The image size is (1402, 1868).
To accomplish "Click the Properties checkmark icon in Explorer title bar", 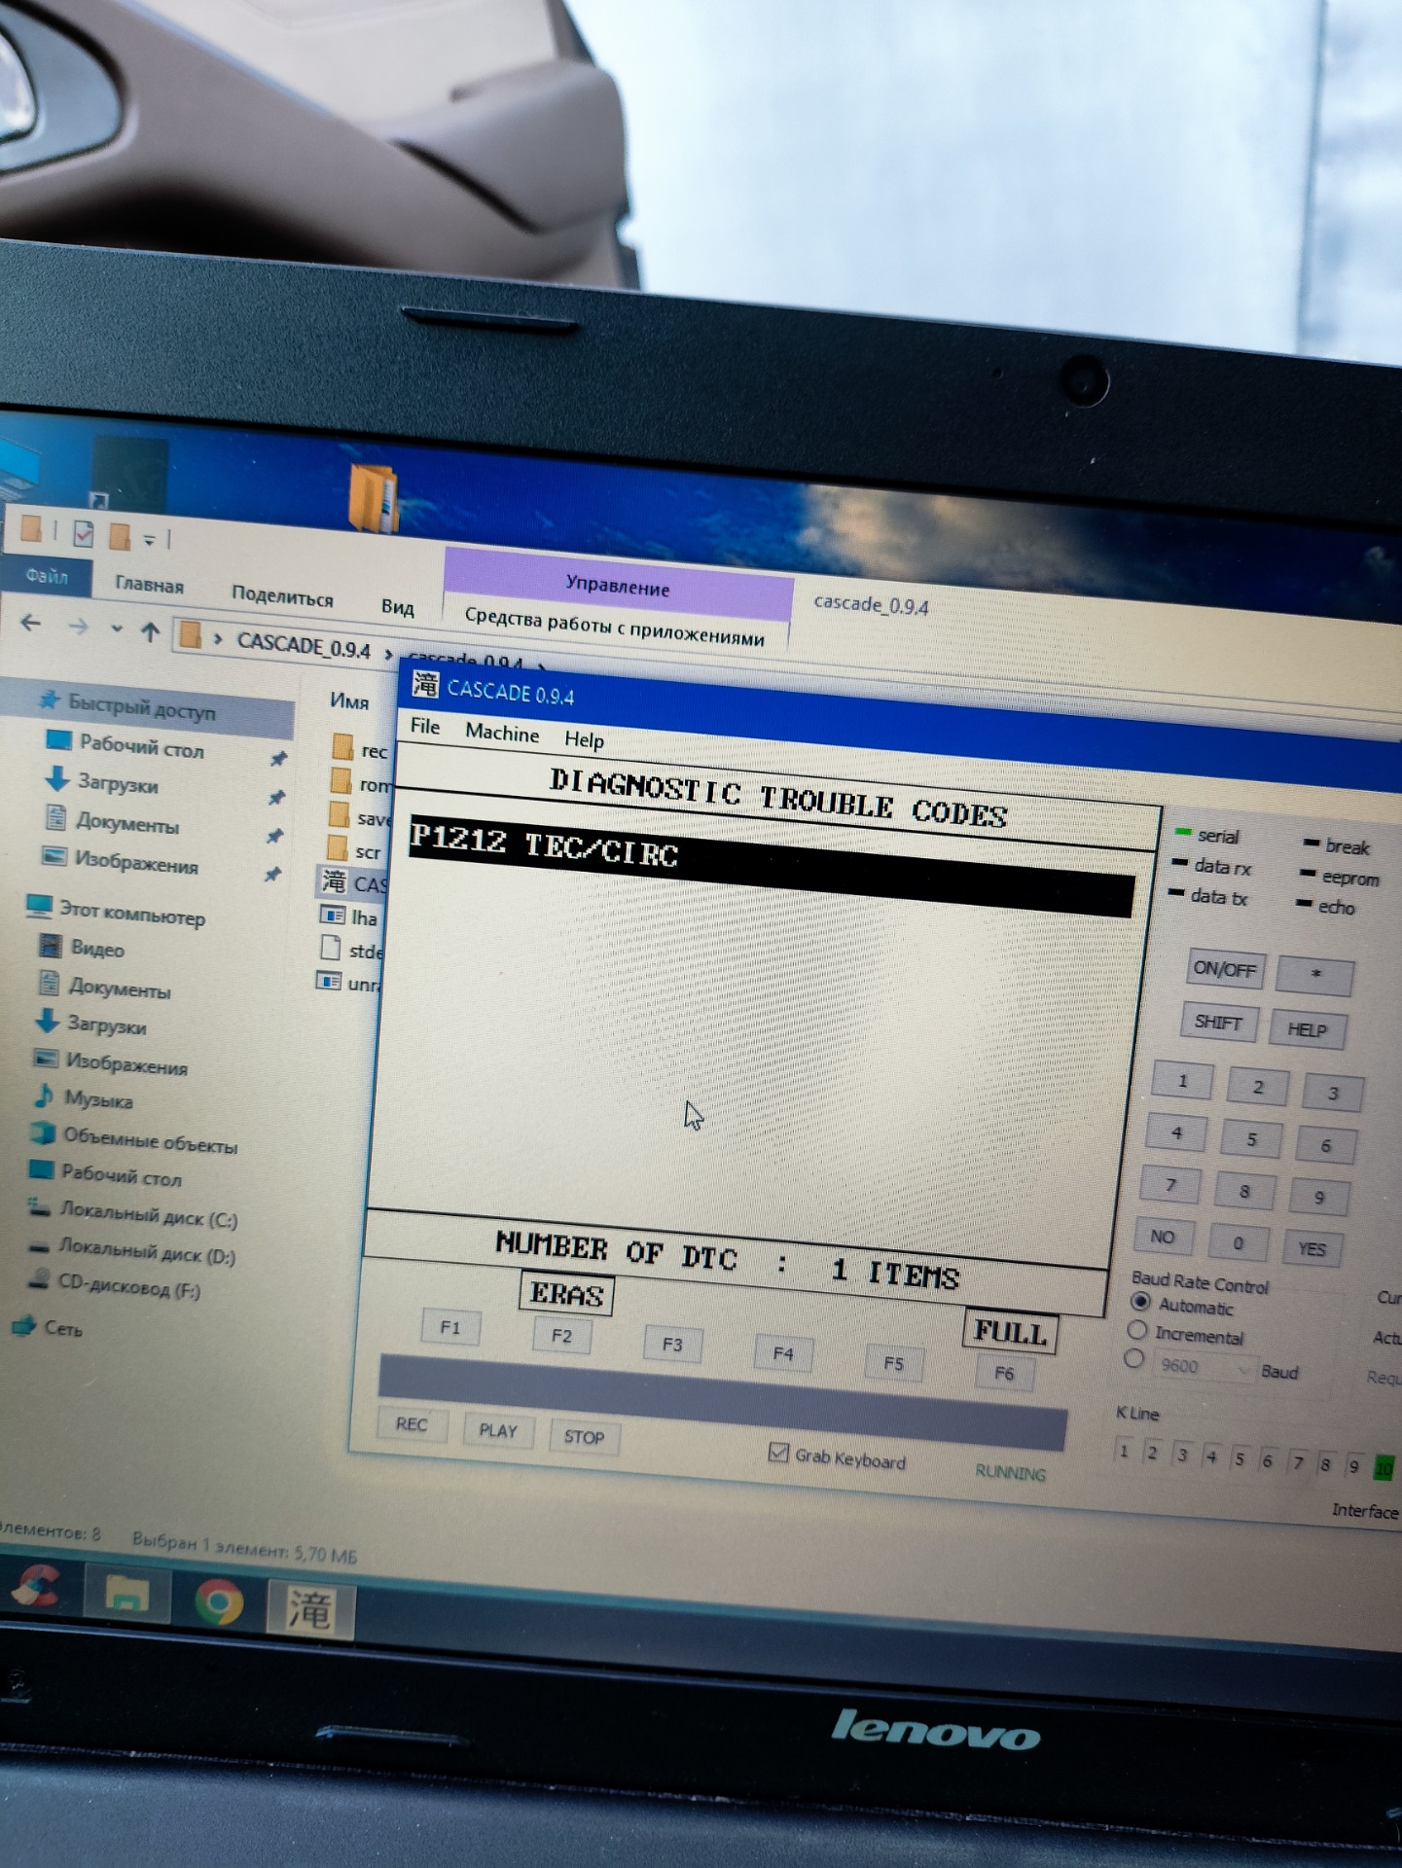I will pos(84,533).
